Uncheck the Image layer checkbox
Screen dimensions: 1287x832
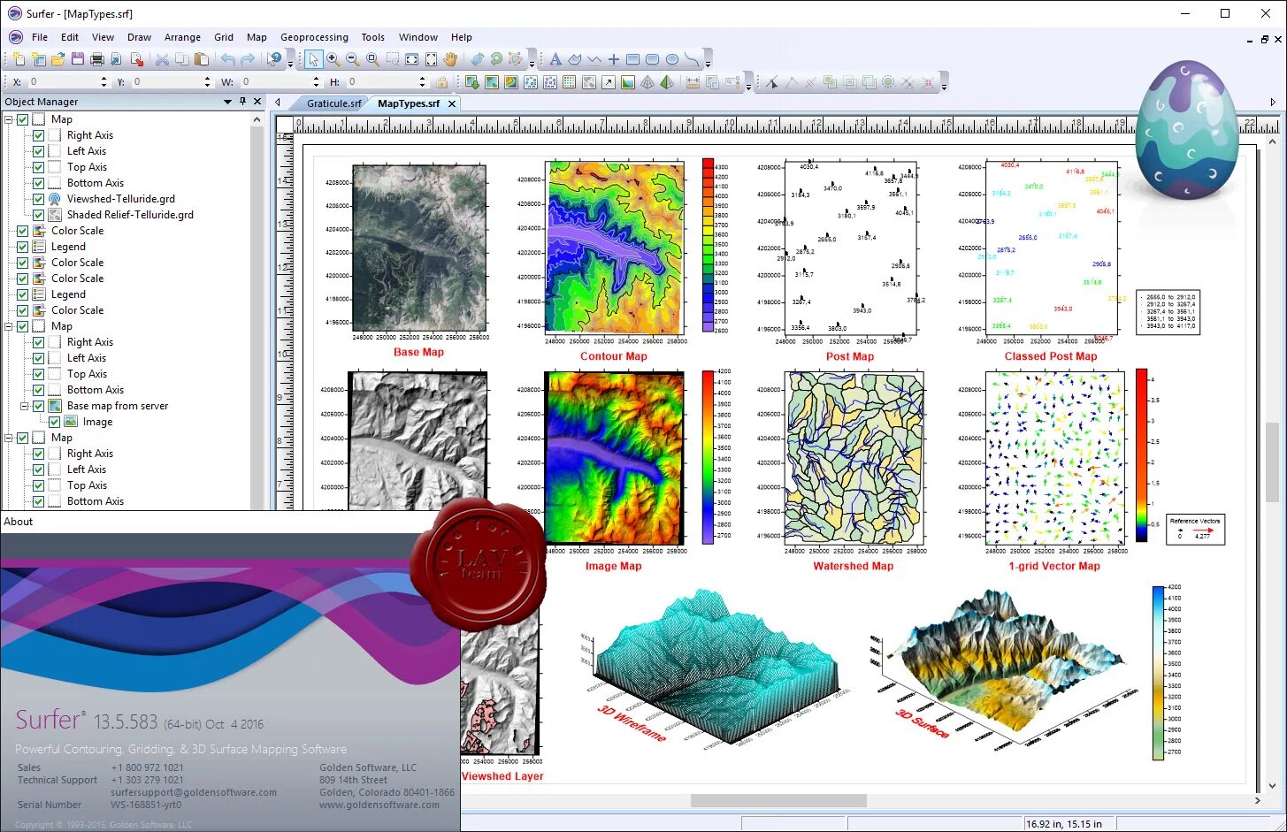coord(55,422)
